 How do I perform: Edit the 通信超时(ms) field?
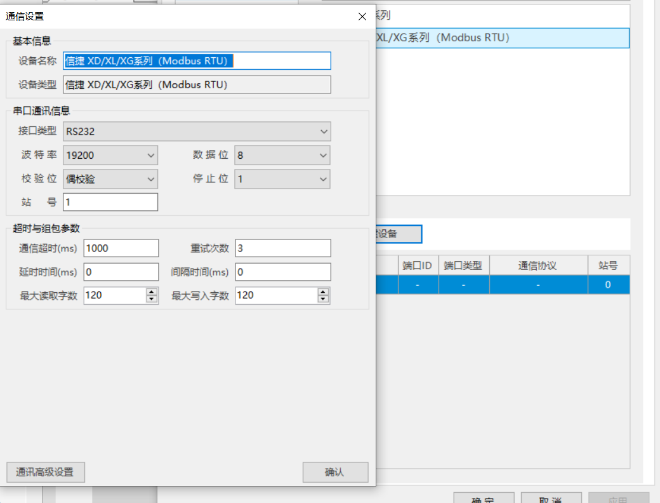(x=121, y=248)
